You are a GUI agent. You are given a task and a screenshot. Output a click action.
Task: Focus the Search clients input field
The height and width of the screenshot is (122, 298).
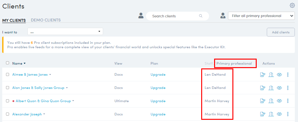(x=177, y=16)
